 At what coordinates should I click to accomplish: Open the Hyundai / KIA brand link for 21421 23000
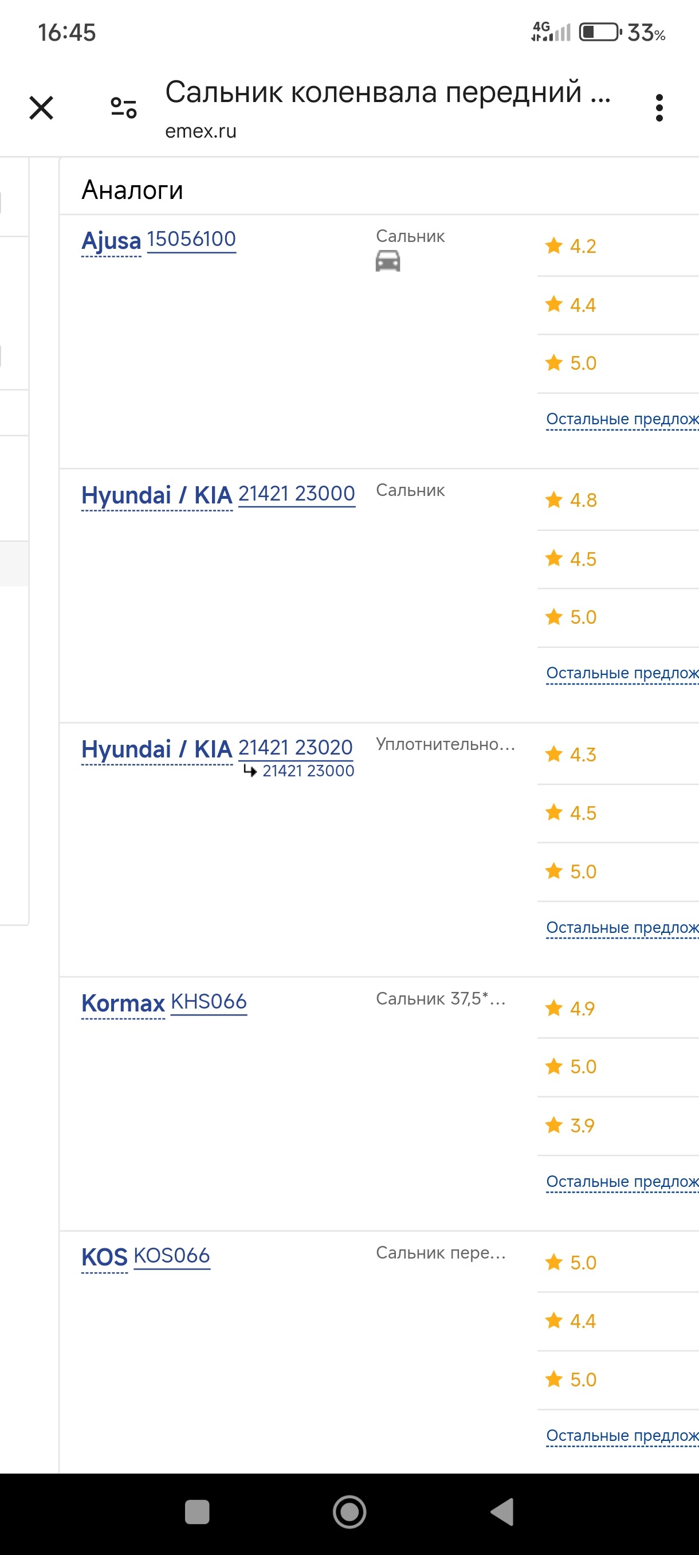coord(157,495)
